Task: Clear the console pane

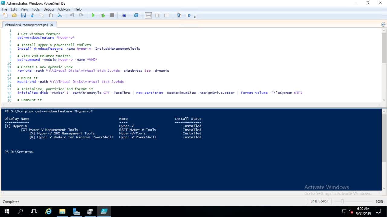Action: (60, 15)
